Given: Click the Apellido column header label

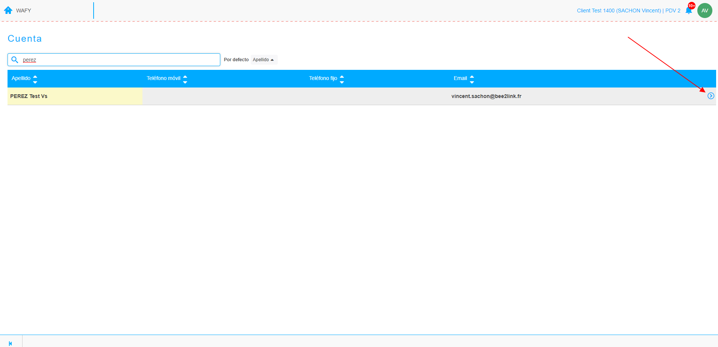Looking at the screenshot, I should coord(21,78).
